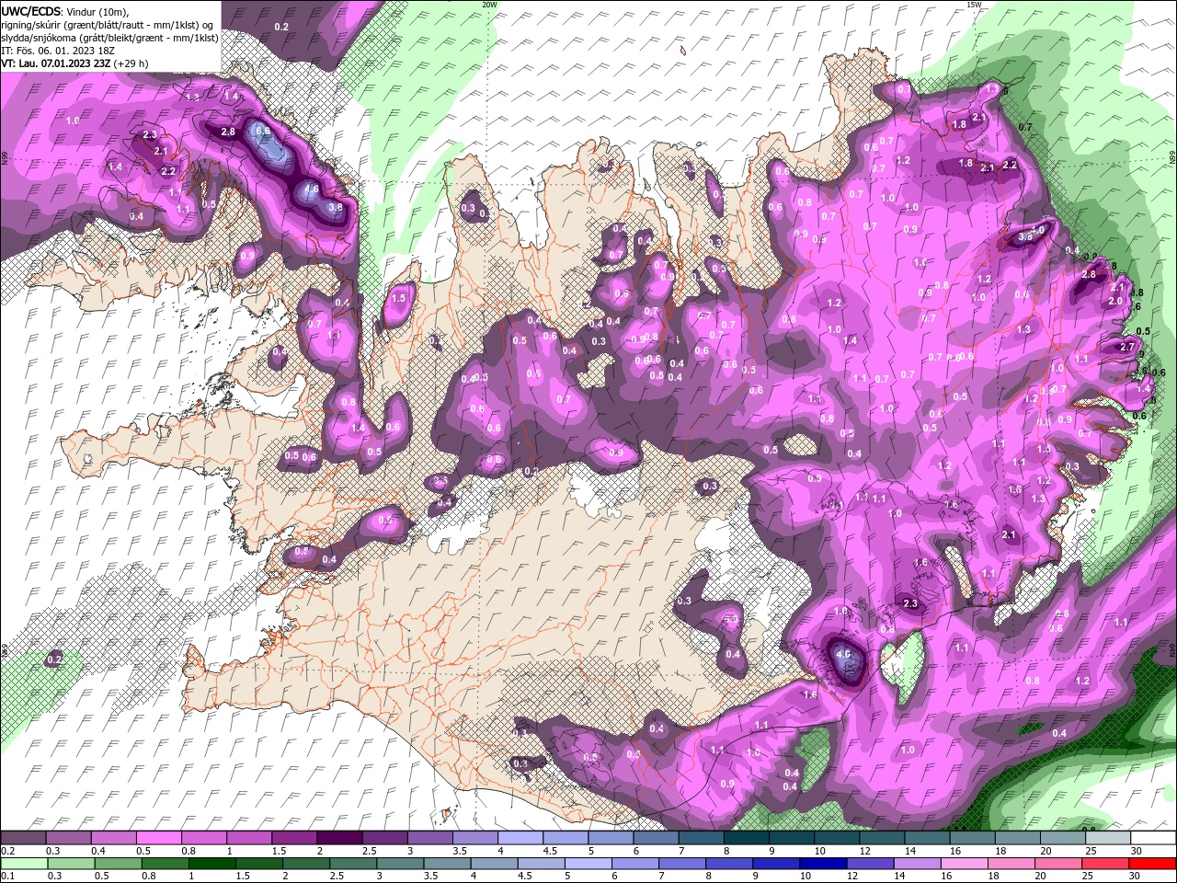Click the 'slydda/snjókoma' legend description line

pyautogui.click(x=109, y=38)
